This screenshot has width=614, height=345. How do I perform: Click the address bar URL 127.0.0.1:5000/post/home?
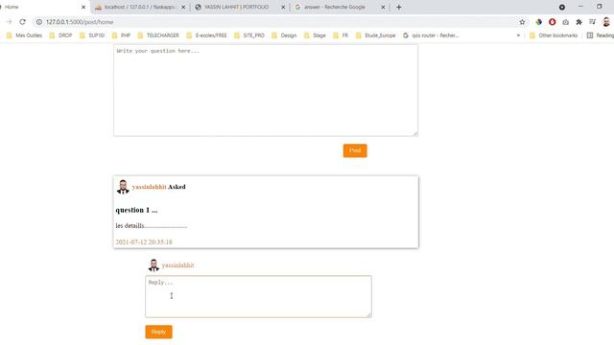(80, 22)
